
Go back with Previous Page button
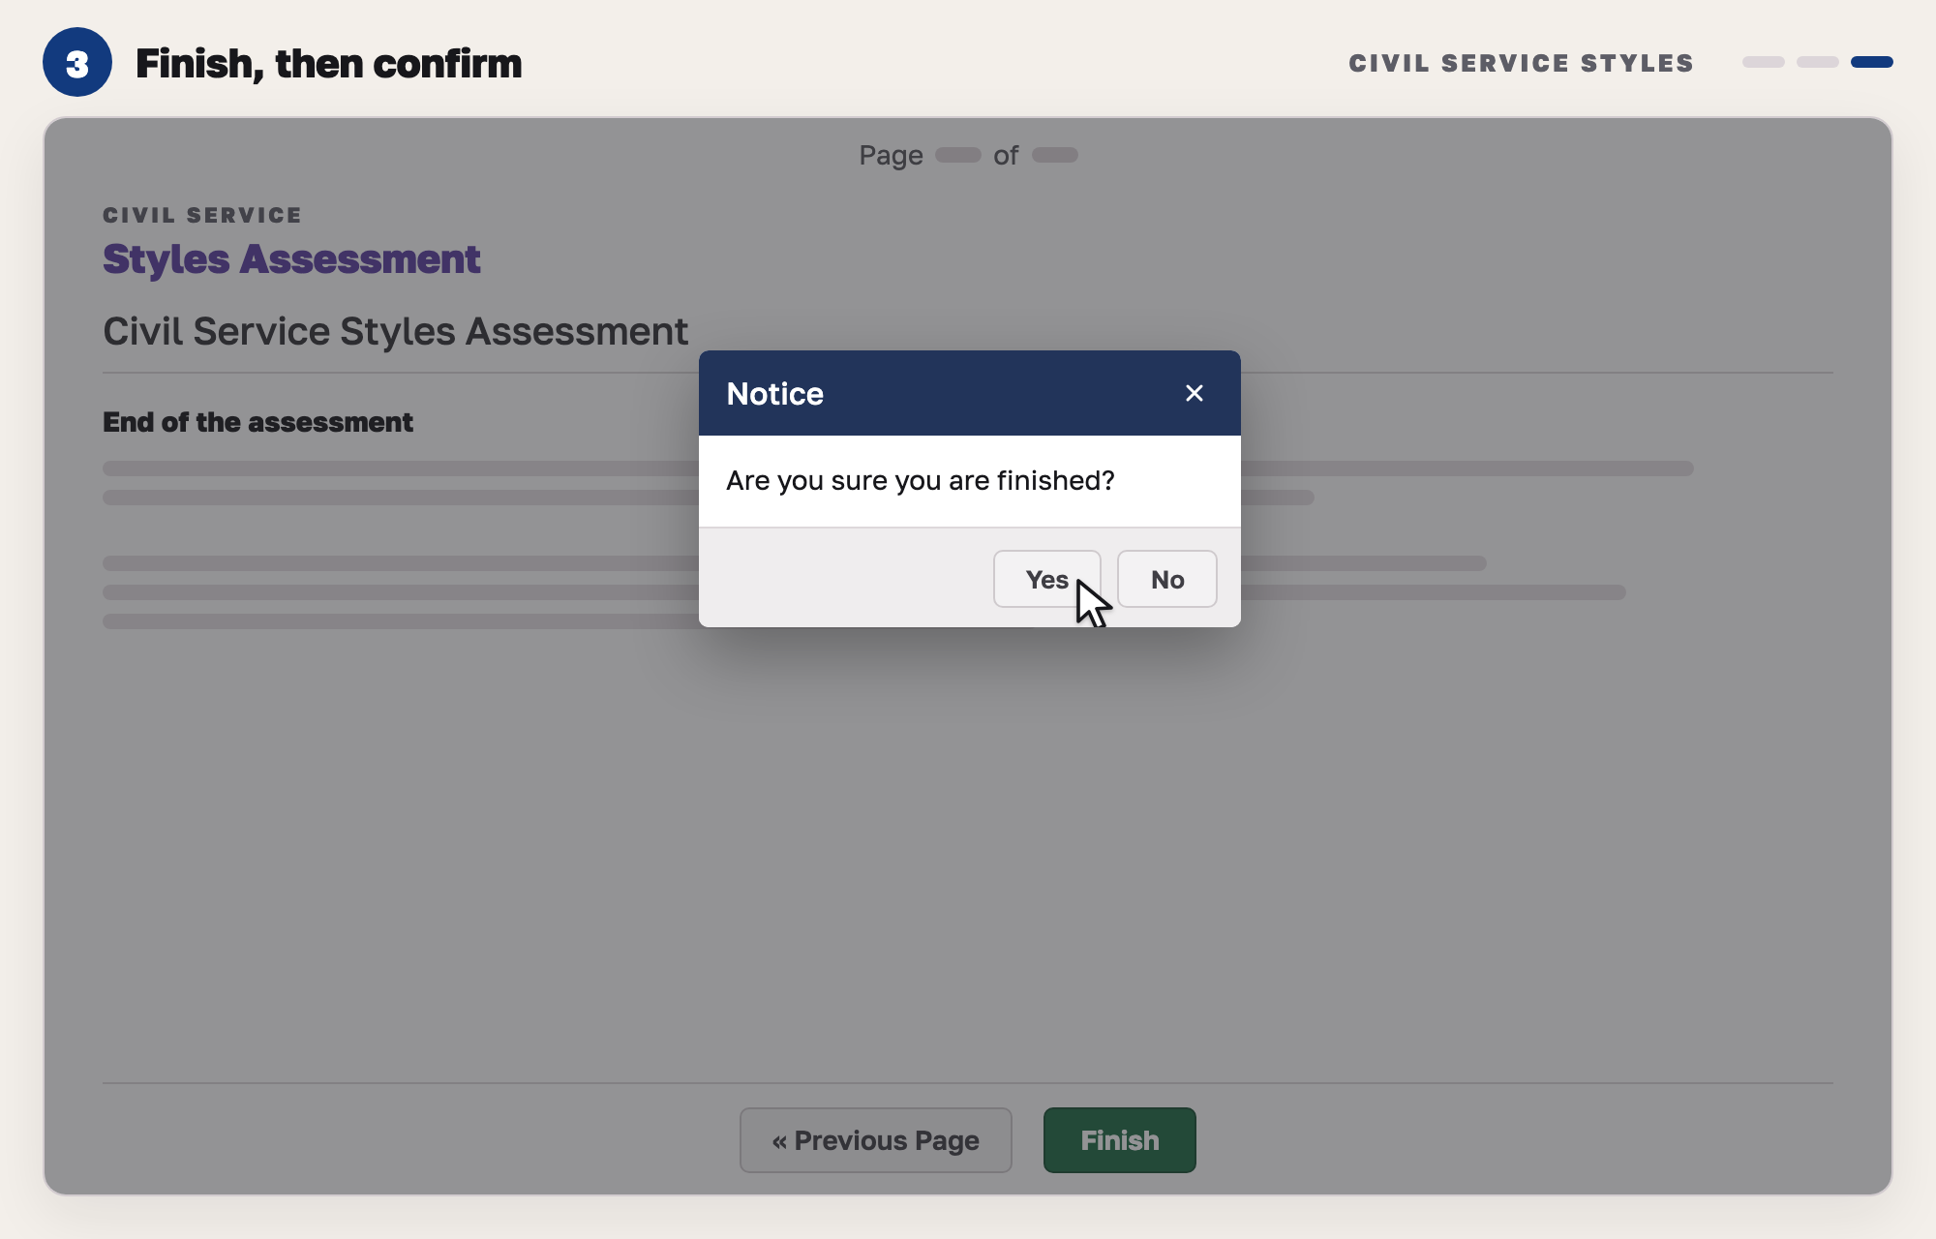tap(876, 1140)
